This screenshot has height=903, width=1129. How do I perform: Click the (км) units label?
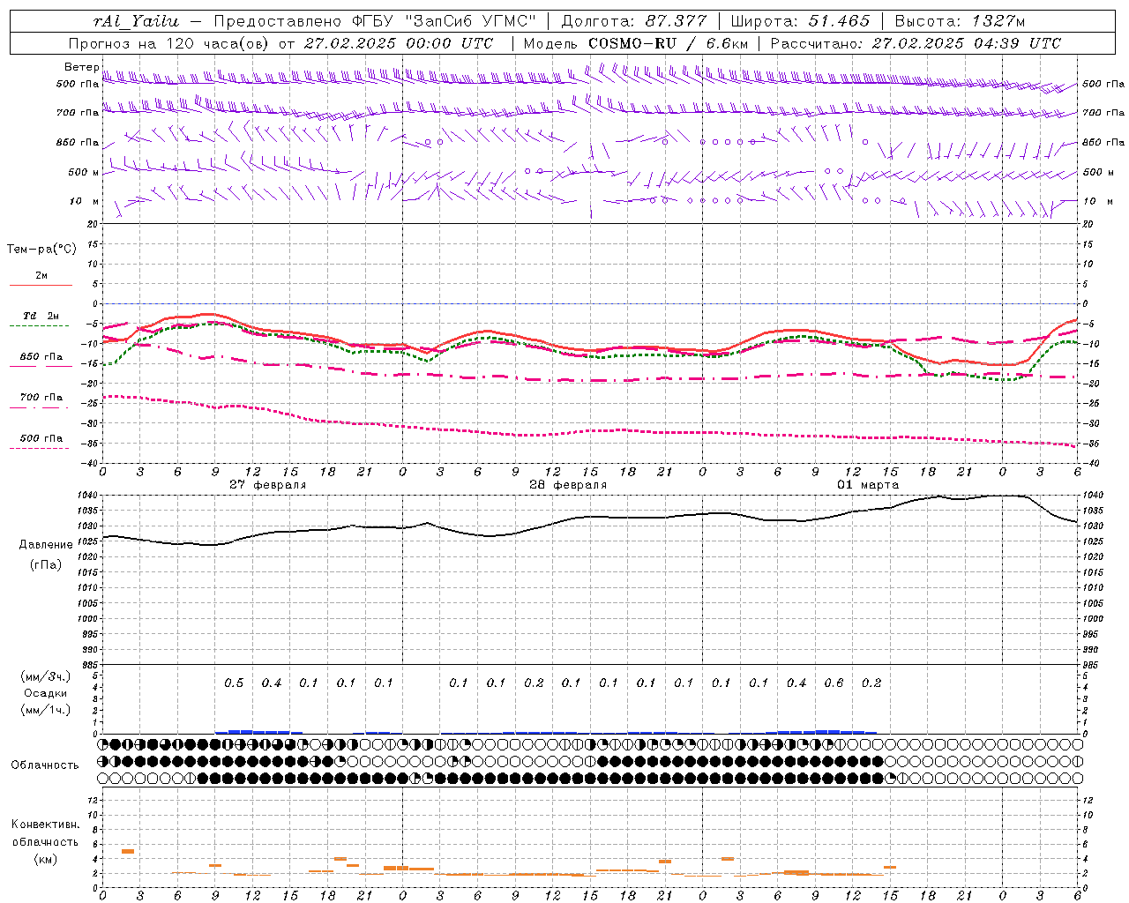pos(45,858)
